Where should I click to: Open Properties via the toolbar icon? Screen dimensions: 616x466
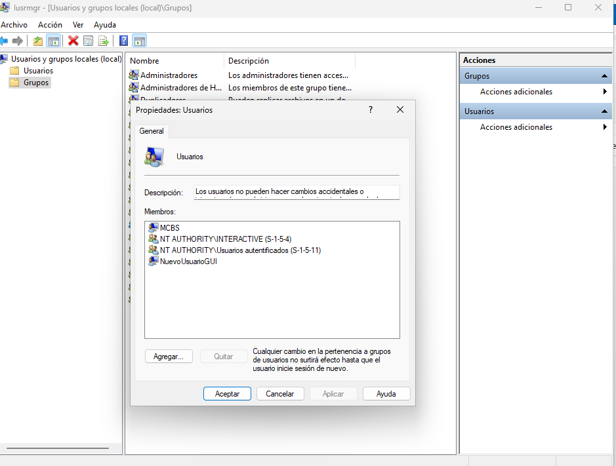pyautogui.click(x=89, y=41)
